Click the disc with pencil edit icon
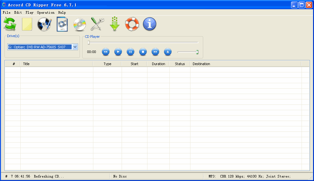Screen dimensions: 314x181 [x=45, y=24]
